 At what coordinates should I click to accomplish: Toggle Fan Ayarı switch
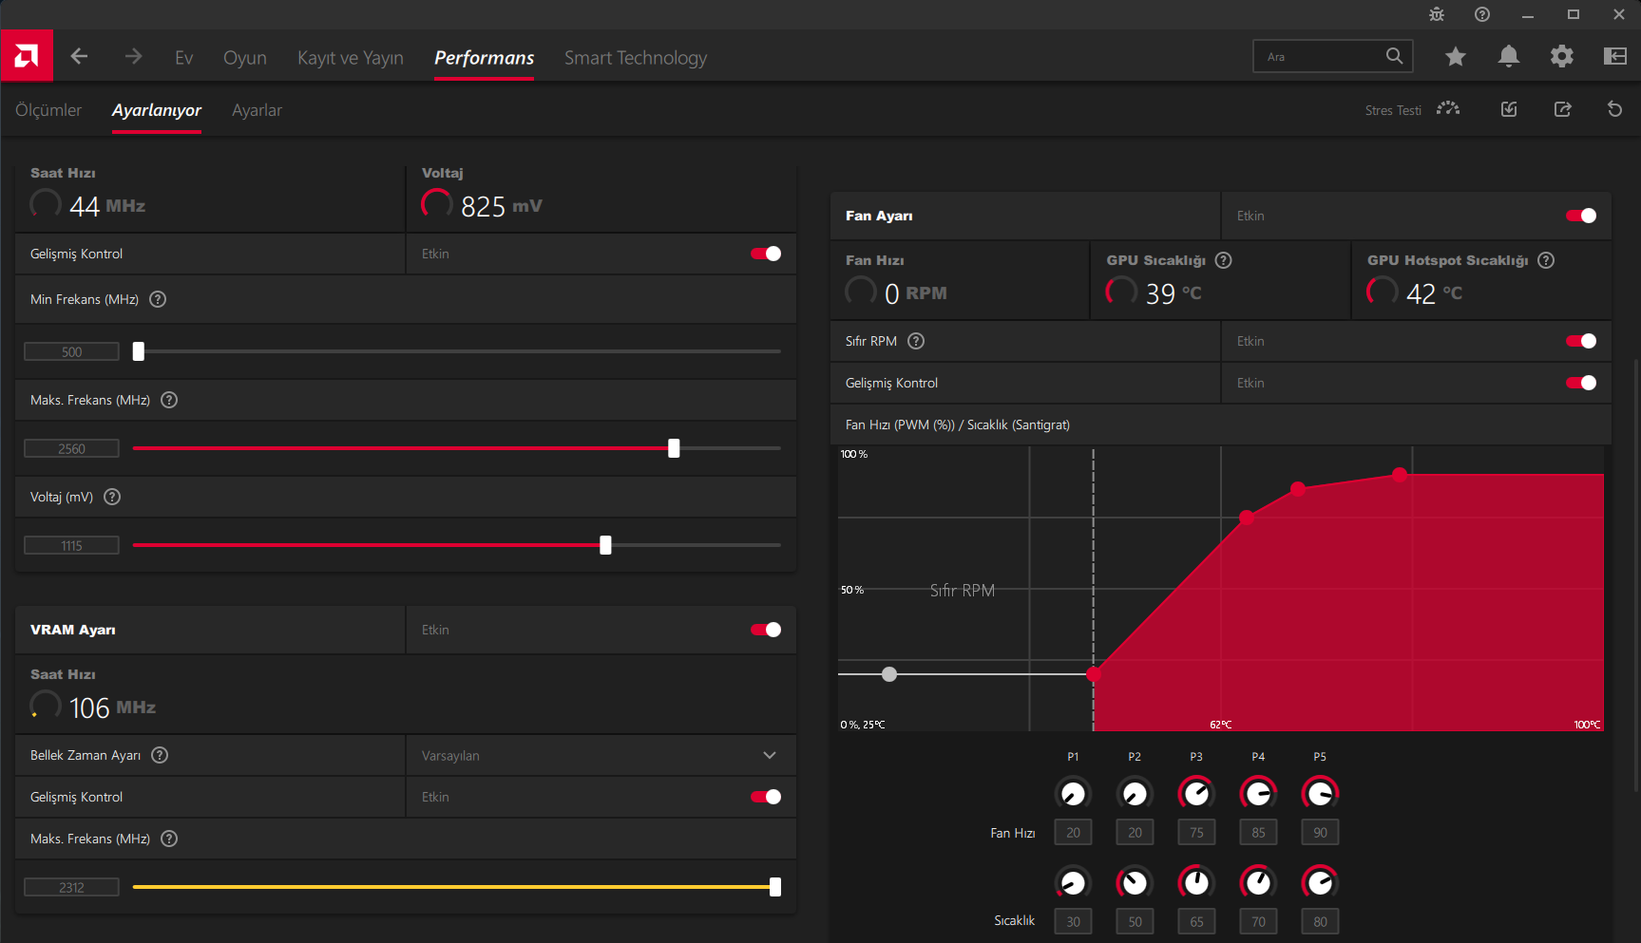[1581, 216]
